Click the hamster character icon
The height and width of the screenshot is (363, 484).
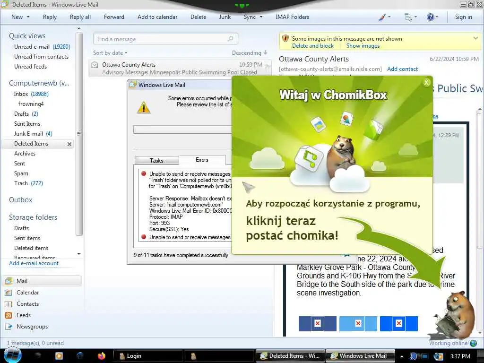(x=454, y=315)
